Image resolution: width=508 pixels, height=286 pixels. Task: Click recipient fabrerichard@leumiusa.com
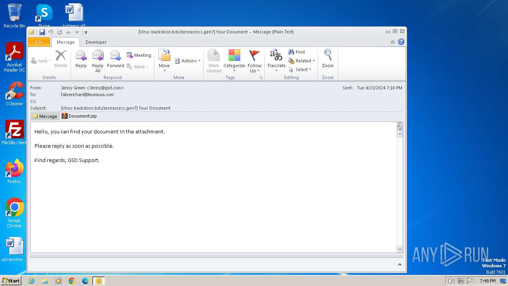coord(87,95)
